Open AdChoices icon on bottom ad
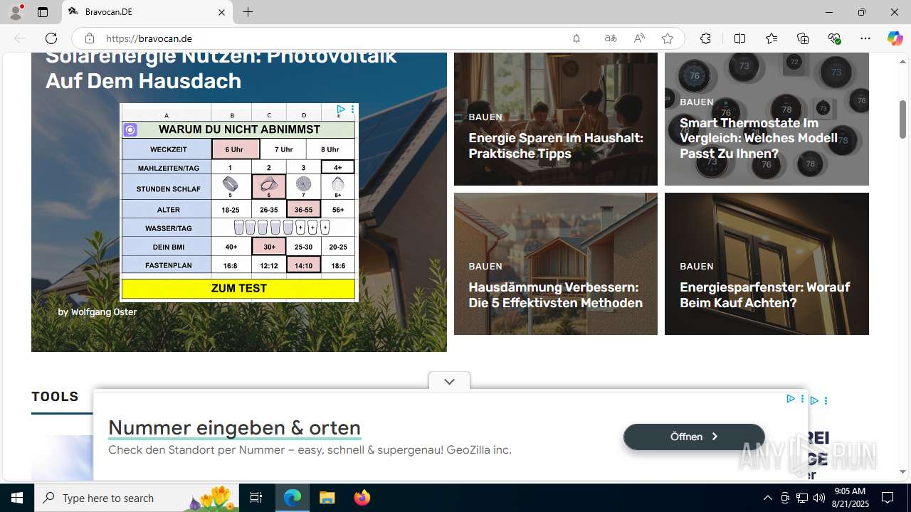911x512 pixels. click(790, 399)
